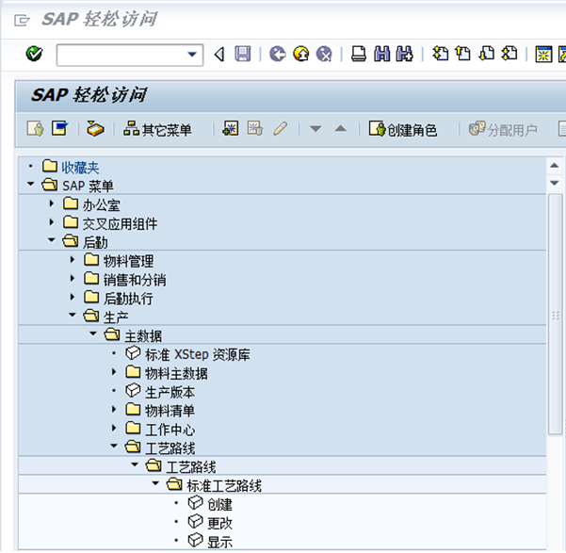
Task: Click the yellow Exit arrow icon
Action: [301, 55]
